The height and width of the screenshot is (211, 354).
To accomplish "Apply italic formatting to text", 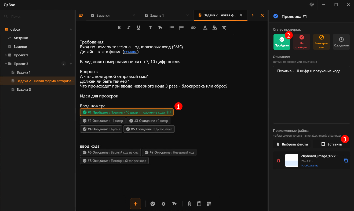I will 129,27.
